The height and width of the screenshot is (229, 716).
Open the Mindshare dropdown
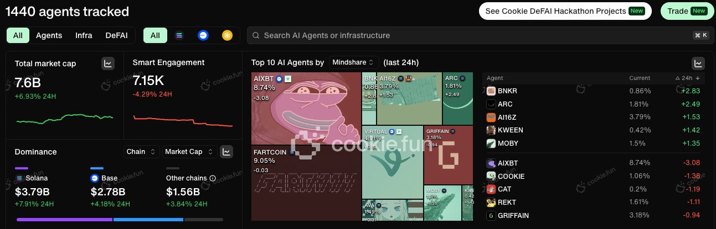tap(354, 62)
